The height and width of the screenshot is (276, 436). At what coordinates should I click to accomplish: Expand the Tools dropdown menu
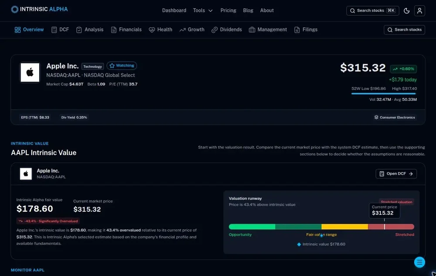coord(203,10)
